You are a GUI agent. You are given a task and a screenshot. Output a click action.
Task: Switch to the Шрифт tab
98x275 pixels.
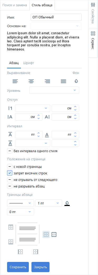pyautogui.click(x=29, y=63)
